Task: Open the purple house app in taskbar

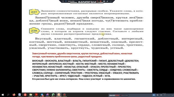Action: 48,95
